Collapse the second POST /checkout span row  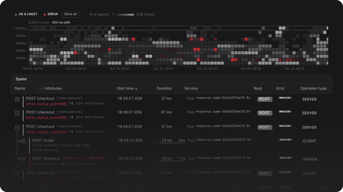click(17, 113)
